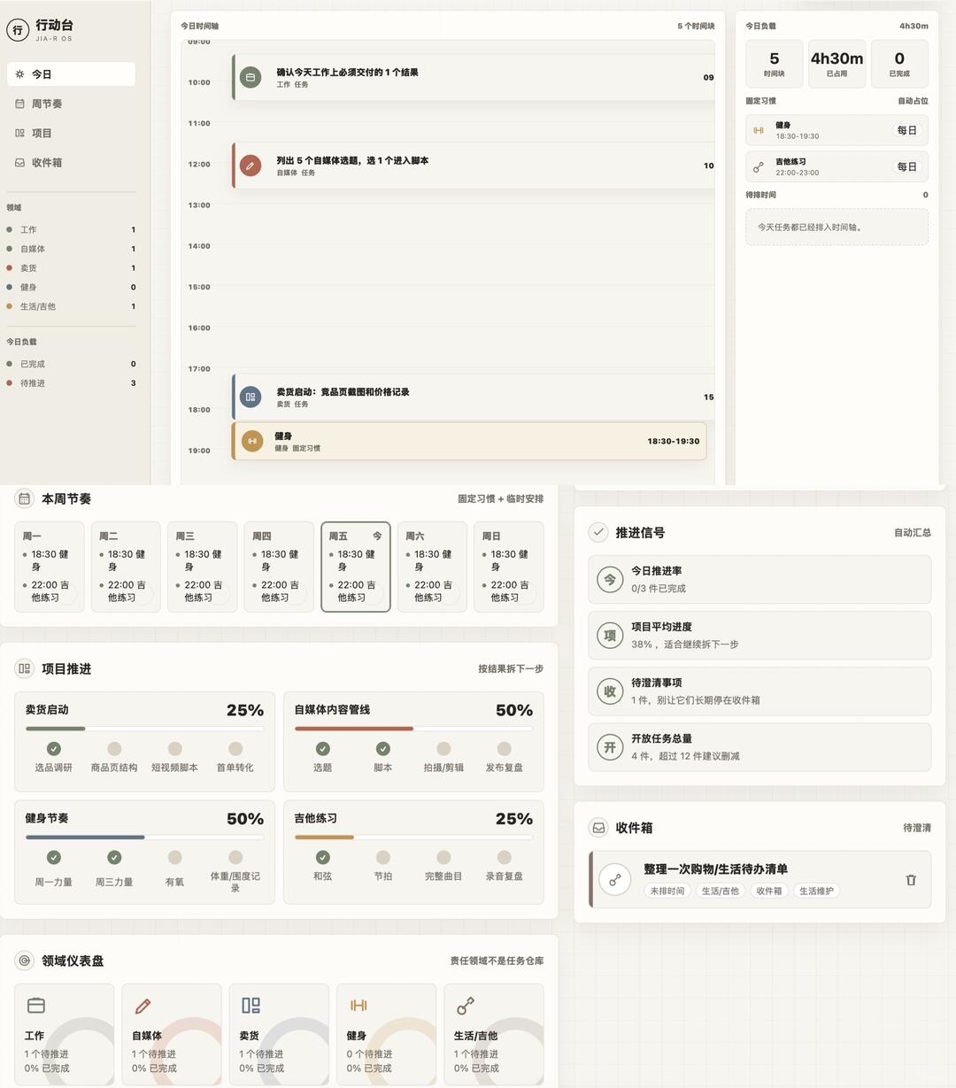
Task: Click the checkmark icon beside the 推进信号 heading
Action: [x=598, y=532]
